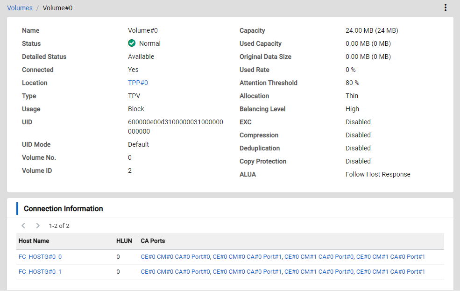
Task: Click the Connection Information section heading
Action: tap(63, 208)
